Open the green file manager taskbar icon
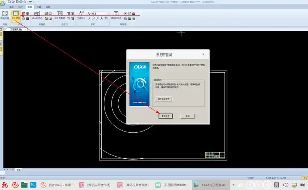The height and width of the screenshot is (190, 308). click(x=24, y=185)
